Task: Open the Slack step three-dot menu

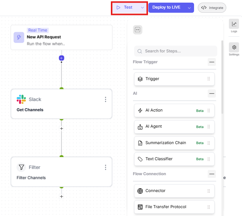Action: [x=106, y=99]
